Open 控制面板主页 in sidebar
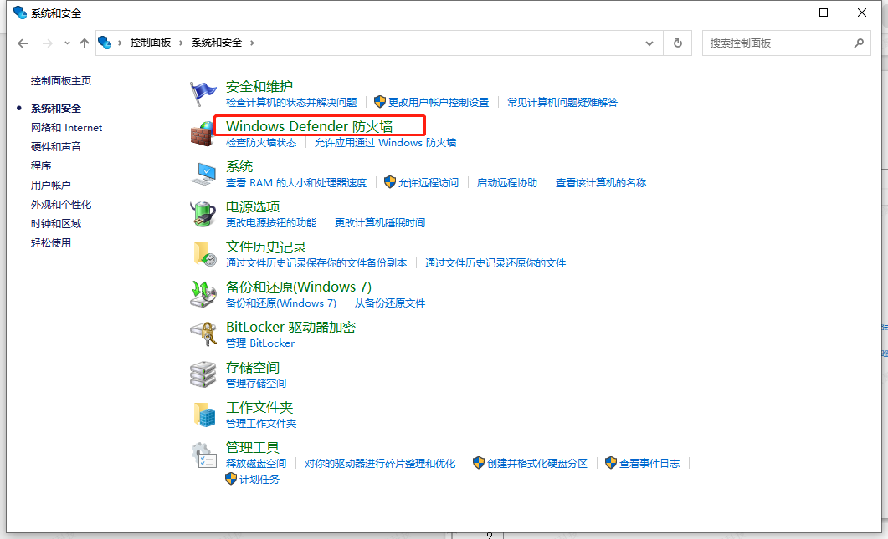The width and height of the screenshot is (888, 539). click(60, 81)
